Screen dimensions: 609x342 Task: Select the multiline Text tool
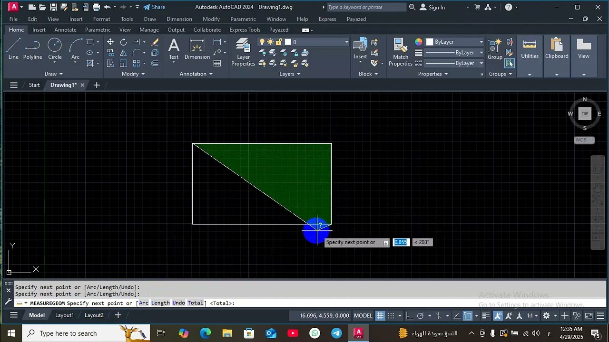[174, 49]
